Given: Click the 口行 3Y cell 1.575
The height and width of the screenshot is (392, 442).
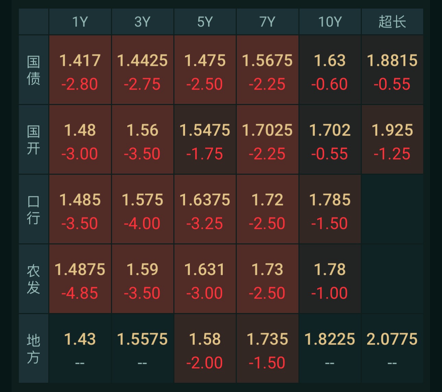Looking at the screenshot, I should [x=143, y=209].
